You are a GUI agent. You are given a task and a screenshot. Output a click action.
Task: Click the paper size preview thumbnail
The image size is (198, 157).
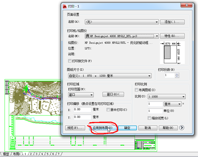(x=172, y=52)
